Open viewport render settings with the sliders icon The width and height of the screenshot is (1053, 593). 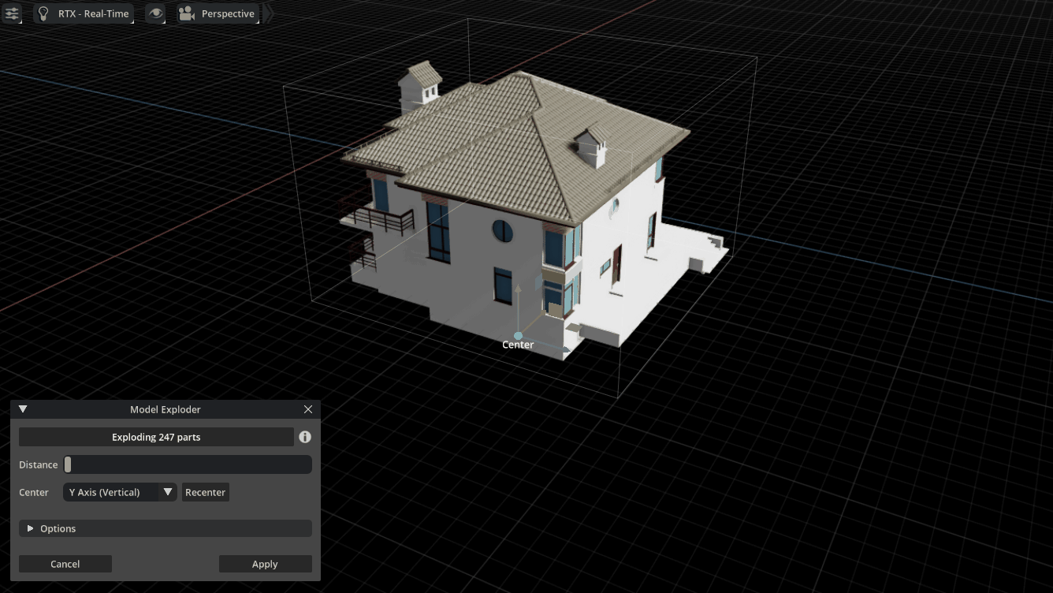[x=12, y=13]
